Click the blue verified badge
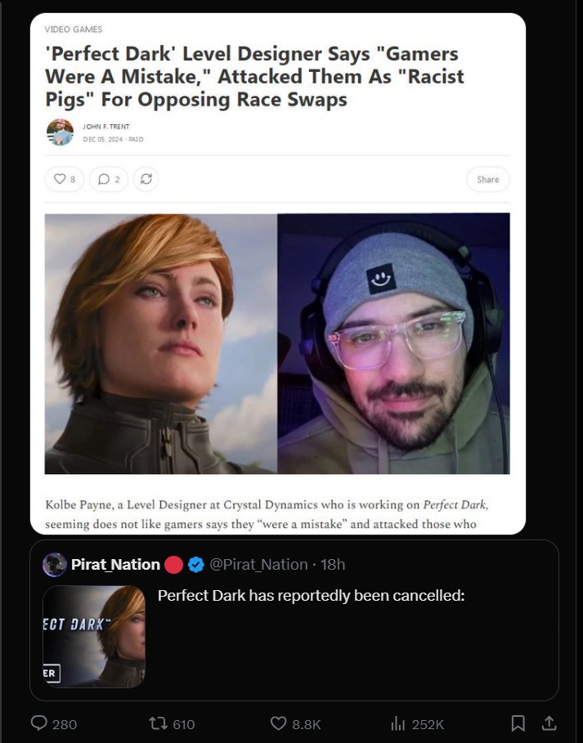This screenshot has width=583, height=743. 195,564
